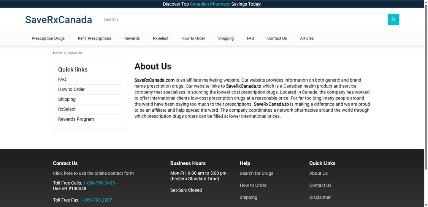The height and width of the screenshot is (207, 428).
Task: Click the teal search magnifier button
Action: (x=393, y=19)
